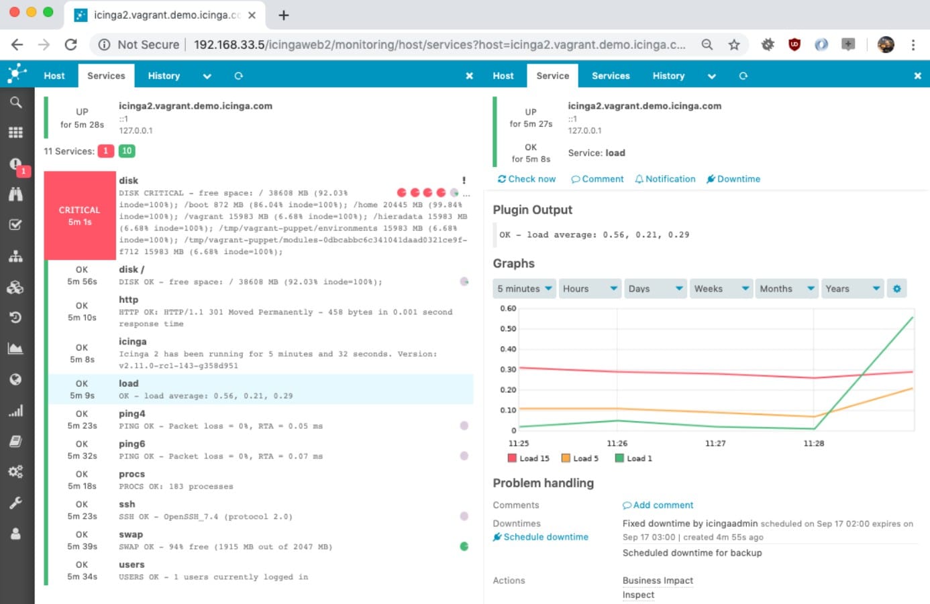Open the History tab in the right pane
The width and height of the screenshot is (930, 604).
pos(668,76)
